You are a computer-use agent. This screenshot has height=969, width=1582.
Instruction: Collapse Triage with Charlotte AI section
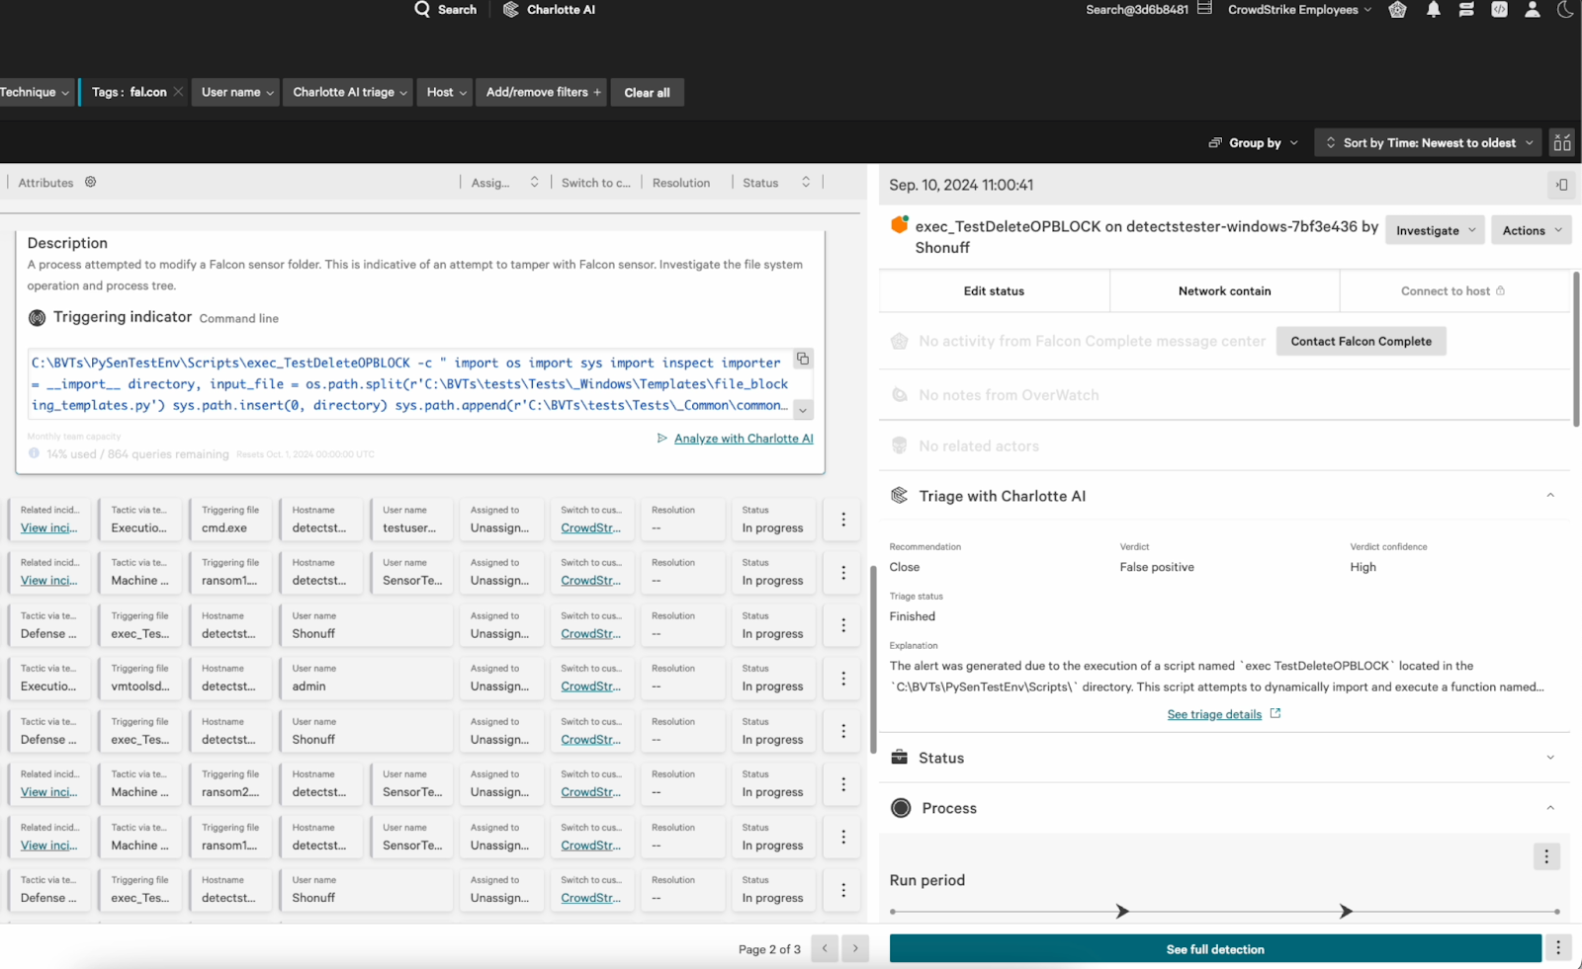click(x=1550, y=495)
